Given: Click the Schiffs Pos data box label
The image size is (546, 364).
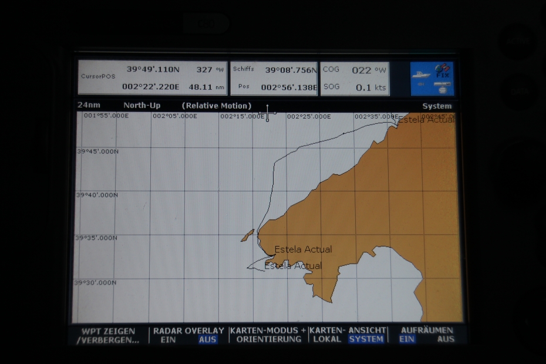Looking at the screenshot, I should (244, 77).
